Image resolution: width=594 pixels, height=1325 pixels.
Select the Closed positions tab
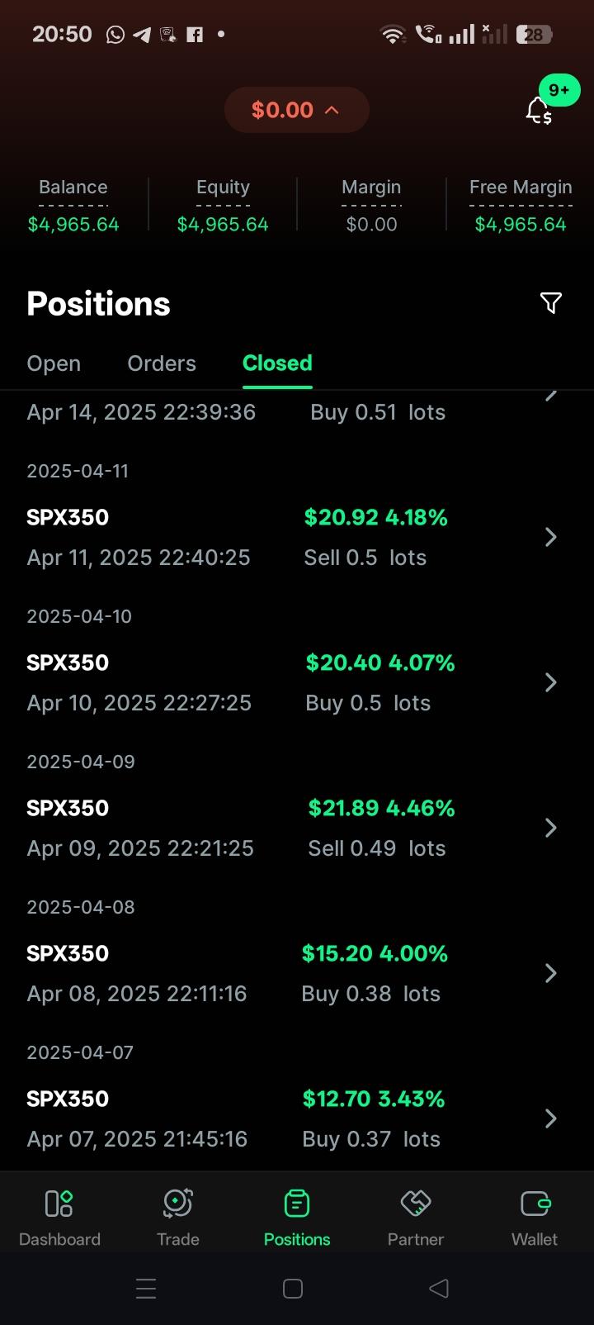click(x=277, y=363)
